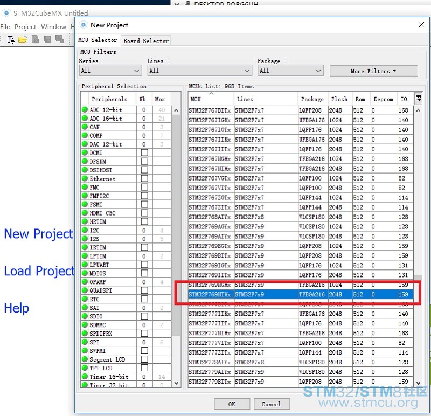The width and height of the screenshot is (431, 416).
Task: Click the IO column header
Action: pos(405,99)
